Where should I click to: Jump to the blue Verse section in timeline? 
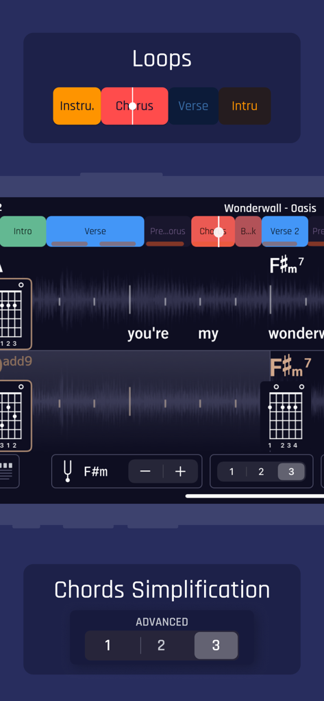(x=95, y=231)
